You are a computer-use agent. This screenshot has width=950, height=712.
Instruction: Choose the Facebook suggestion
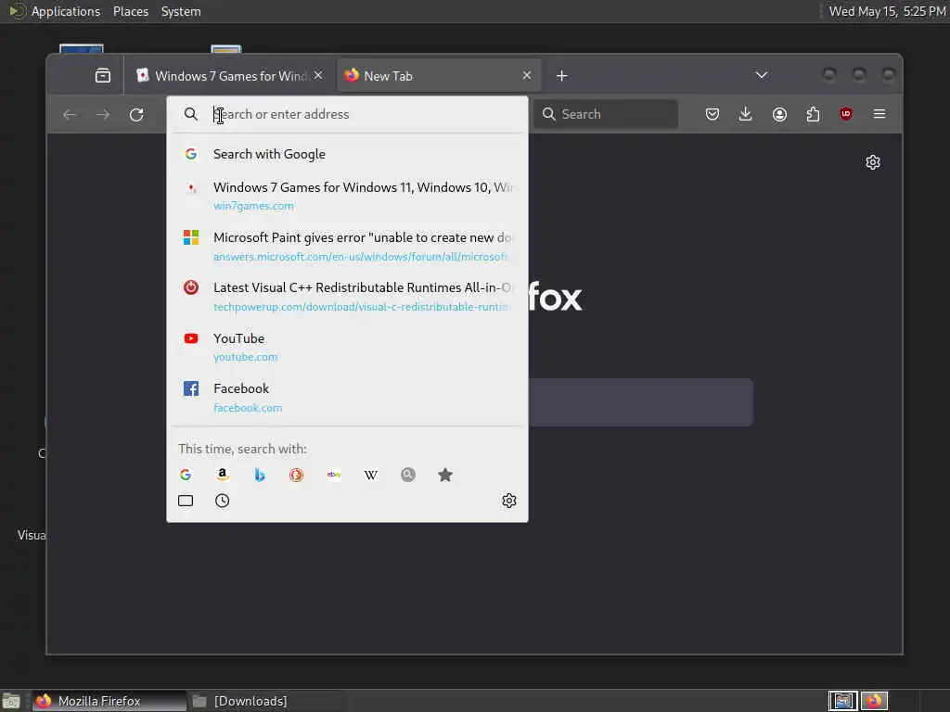pos(347,398)
